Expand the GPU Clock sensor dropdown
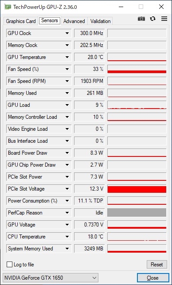 coord(67,33)
